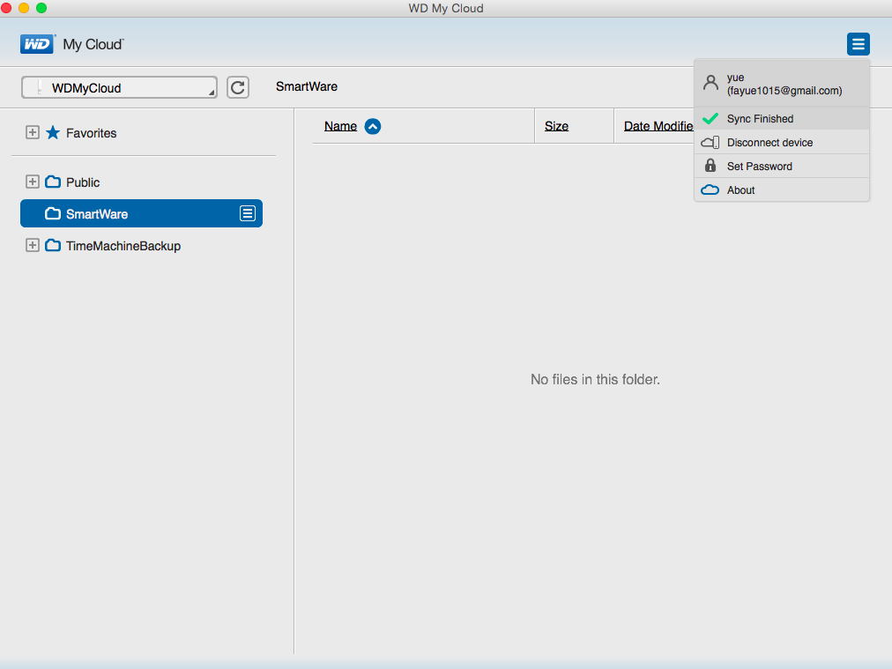Click the Favorites star icon

coord(53,132)
